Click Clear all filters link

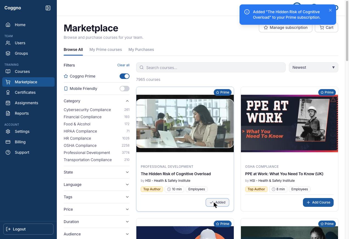[123, 65]
